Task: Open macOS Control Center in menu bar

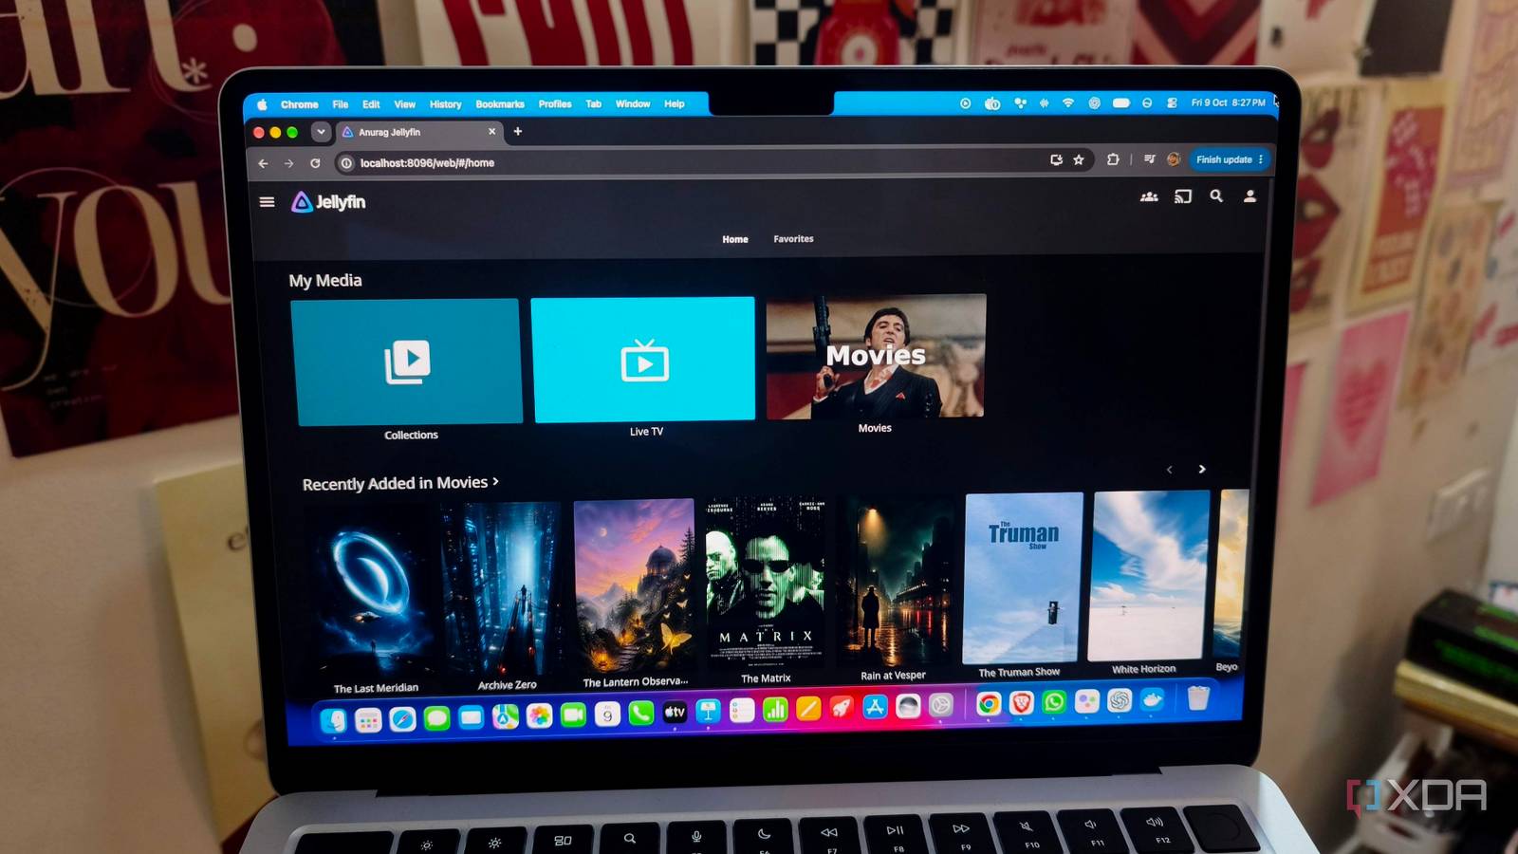Action: coord(1172,102)
